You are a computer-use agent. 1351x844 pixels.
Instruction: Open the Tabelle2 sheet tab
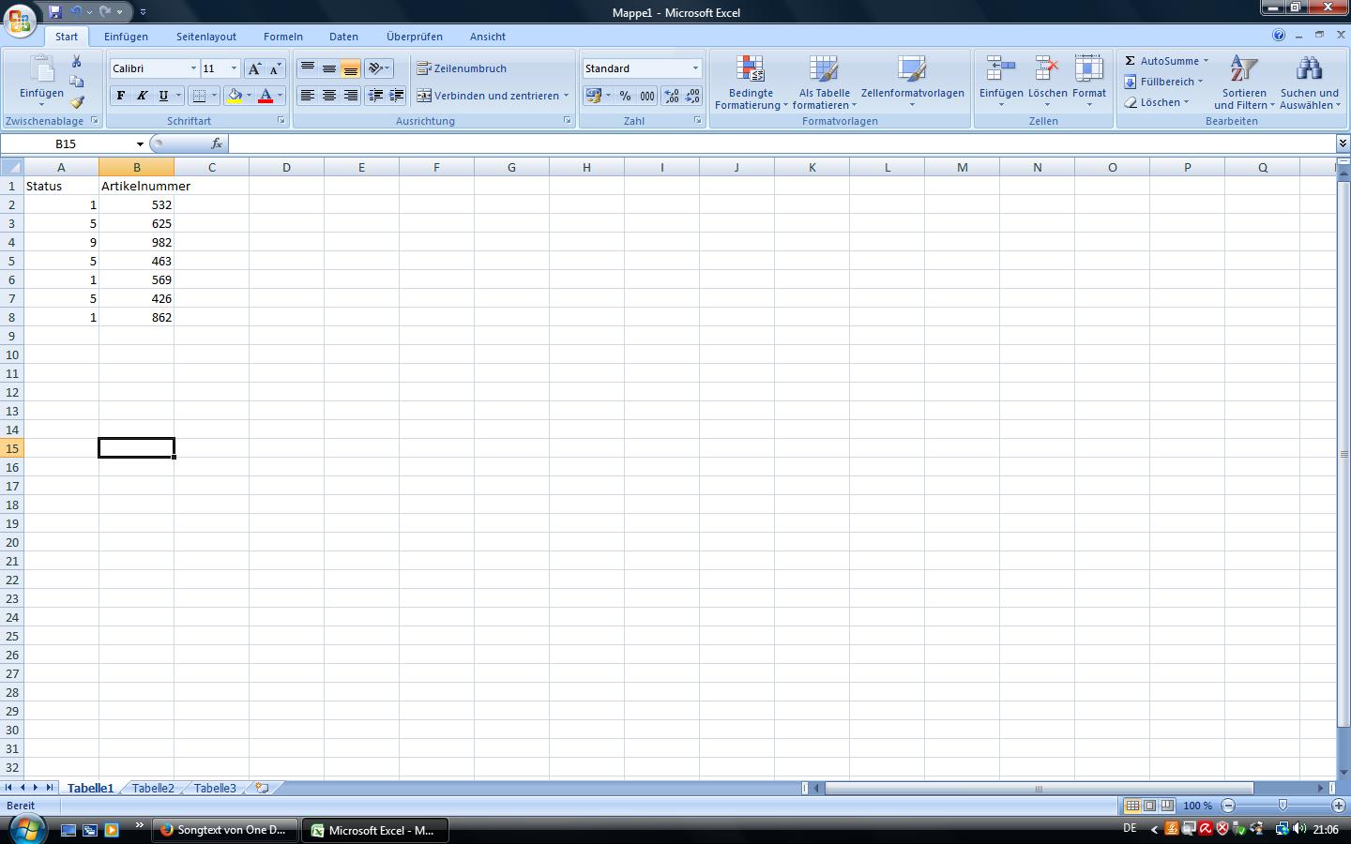point(153,788)
